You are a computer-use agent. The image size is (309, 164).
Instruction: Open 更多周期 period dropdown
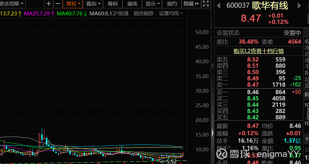coord(12,3)
